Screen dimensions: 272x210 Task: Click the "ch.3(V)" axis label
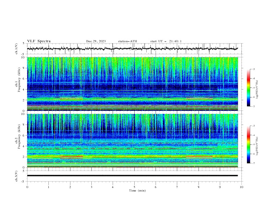click(16, 176)
